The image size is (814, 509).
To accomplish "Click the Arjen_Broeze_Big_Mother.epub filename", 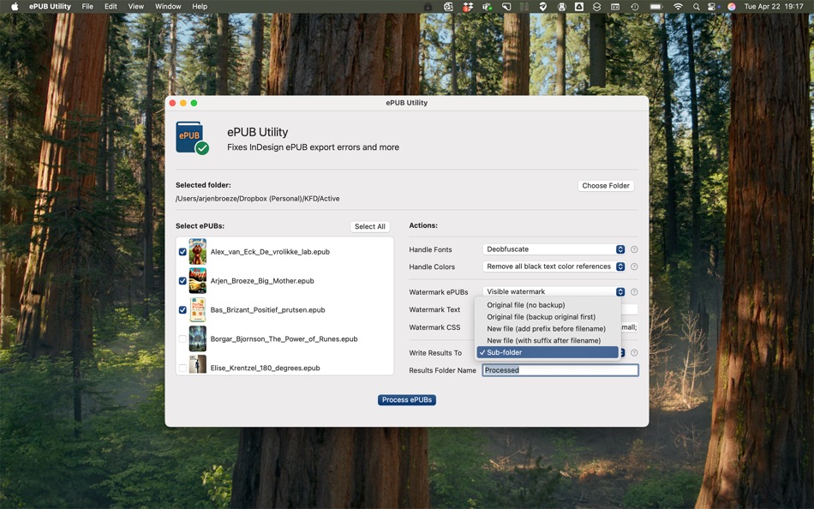I will (x=262, y=280).
